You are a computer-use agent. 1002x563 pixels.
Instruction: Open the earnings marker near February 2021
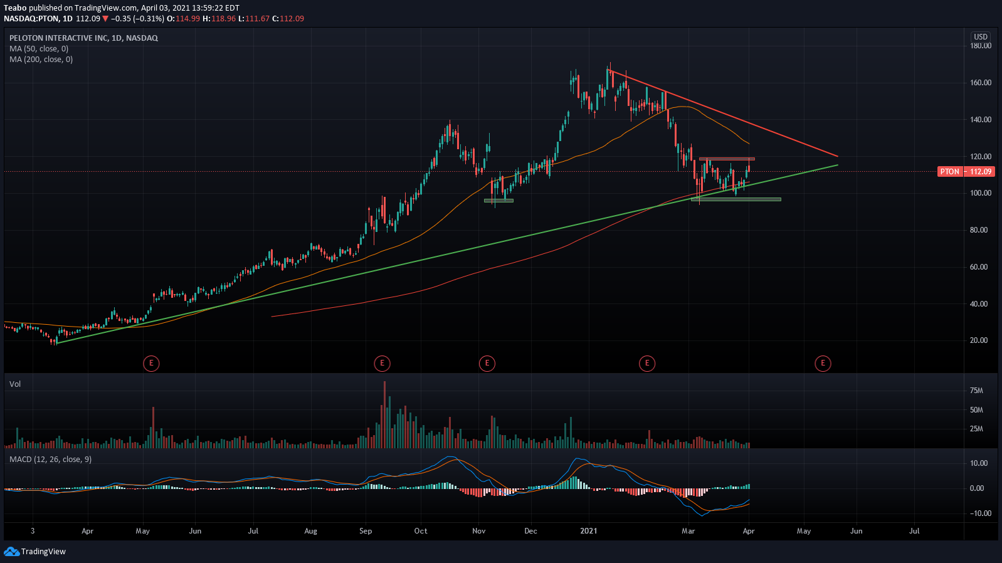pyautogui.click(x=647, y=363)
